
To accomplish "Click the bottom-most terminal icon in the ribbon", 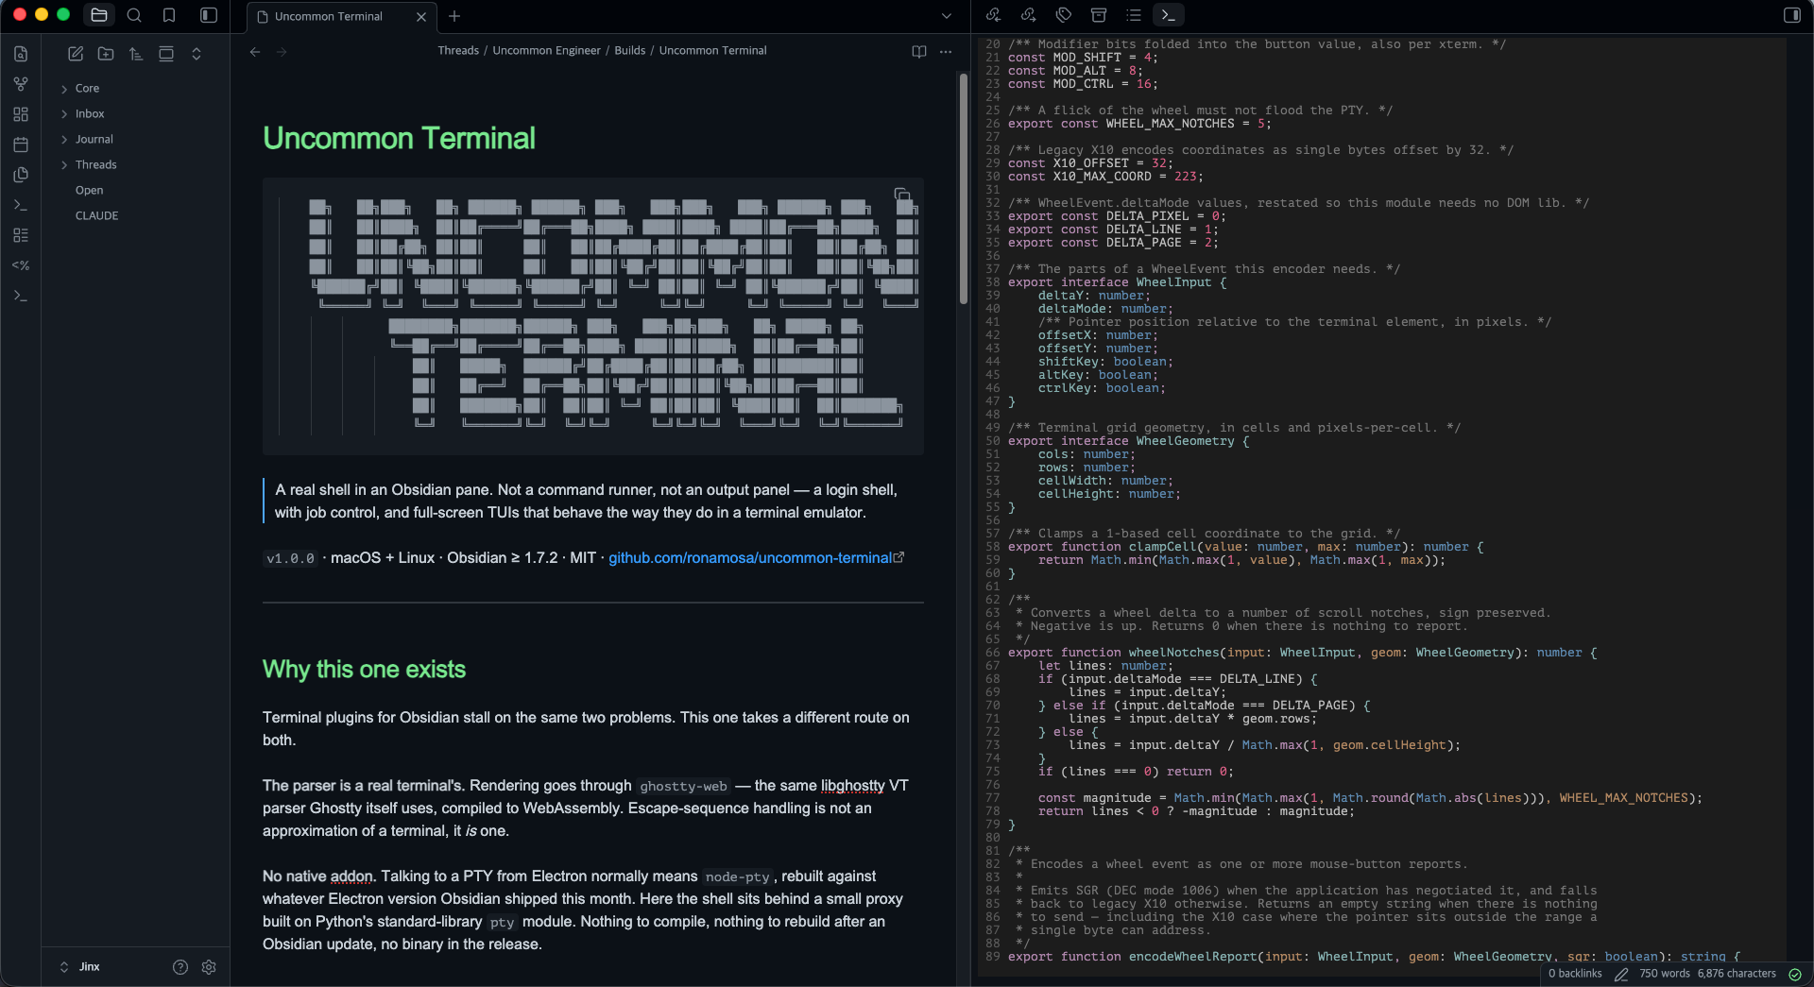I will [21, 296].
